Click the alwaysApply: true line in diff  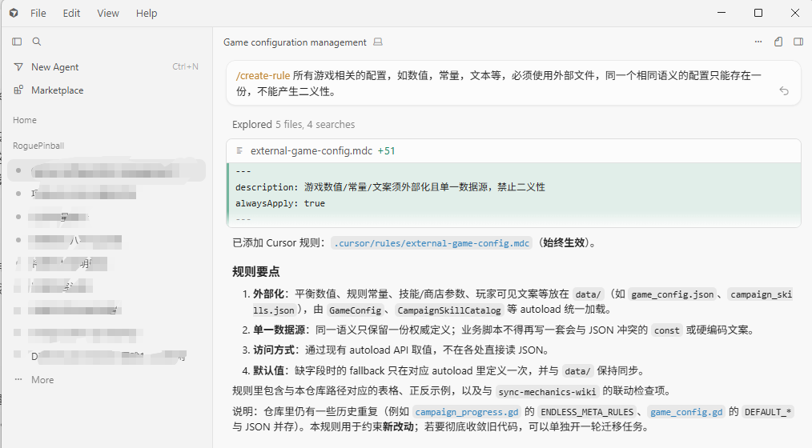[280, 203]
